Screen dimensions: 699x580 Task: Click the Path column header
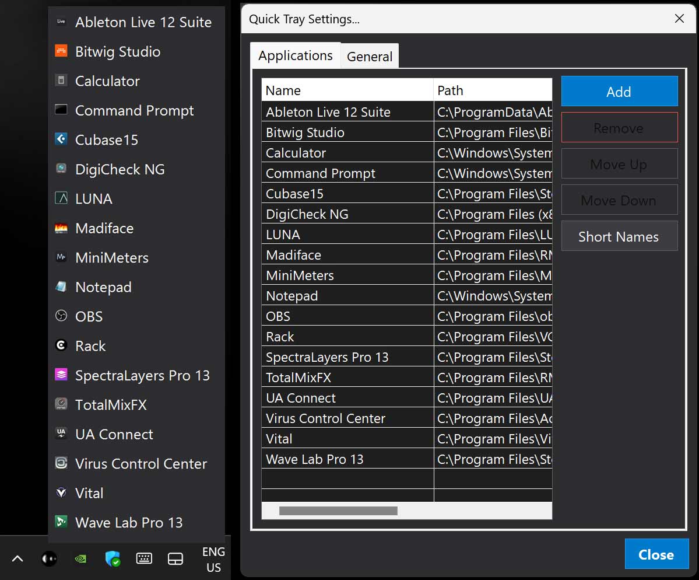(x=493, y=90)
